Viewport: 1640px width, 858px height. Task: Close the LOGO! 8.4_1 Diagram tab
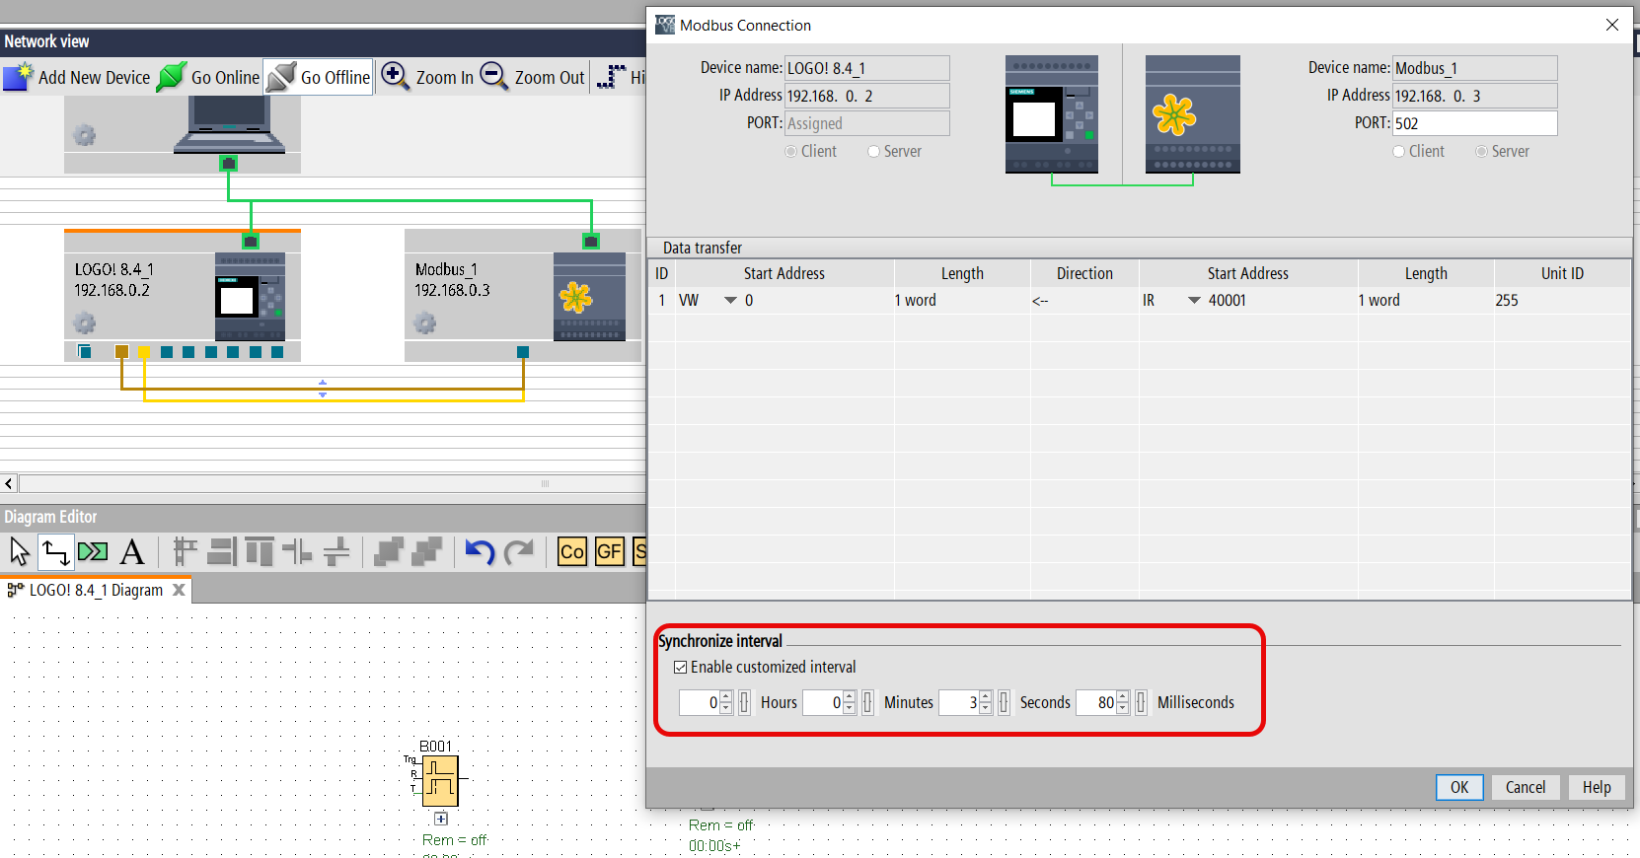(179, 590)
